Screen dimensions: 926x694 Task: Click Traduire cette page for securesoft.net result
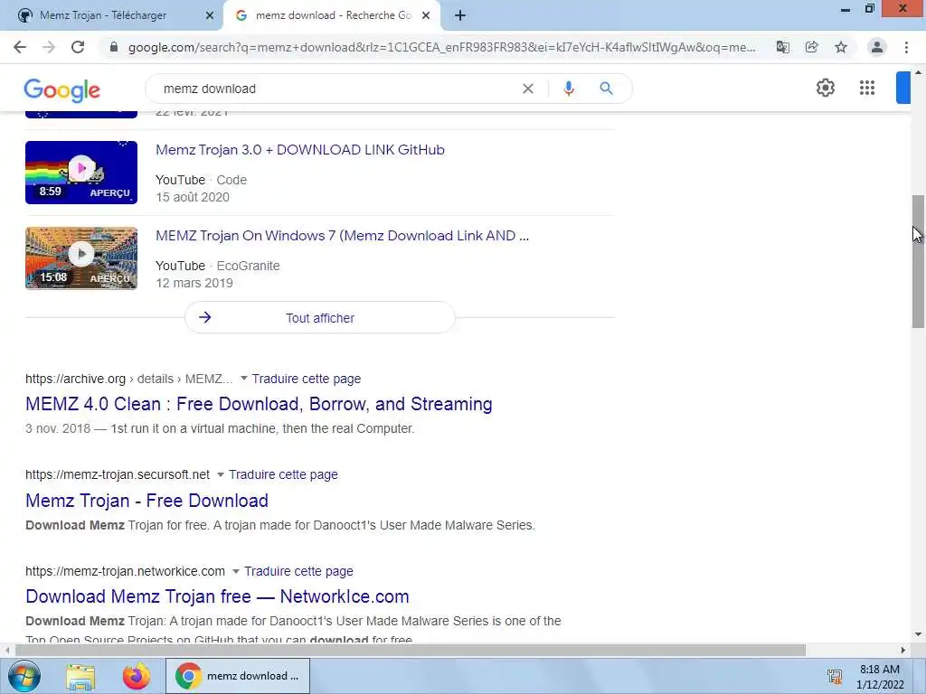pos(283,475)
